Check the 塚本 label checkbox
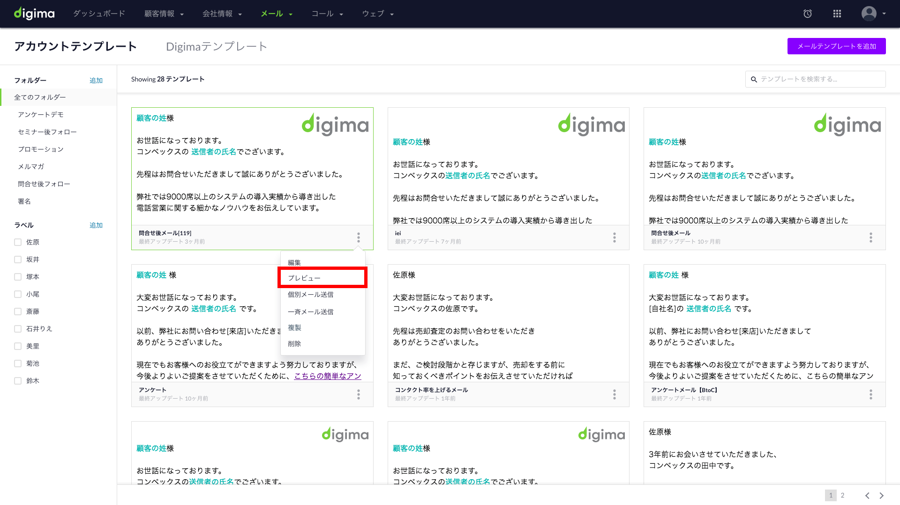 click(x=18, y=277)
